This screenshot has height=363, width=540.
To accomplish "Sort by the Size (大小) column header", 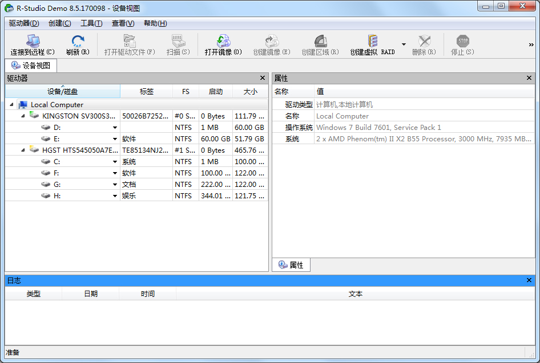I will (x=251, y=91).
